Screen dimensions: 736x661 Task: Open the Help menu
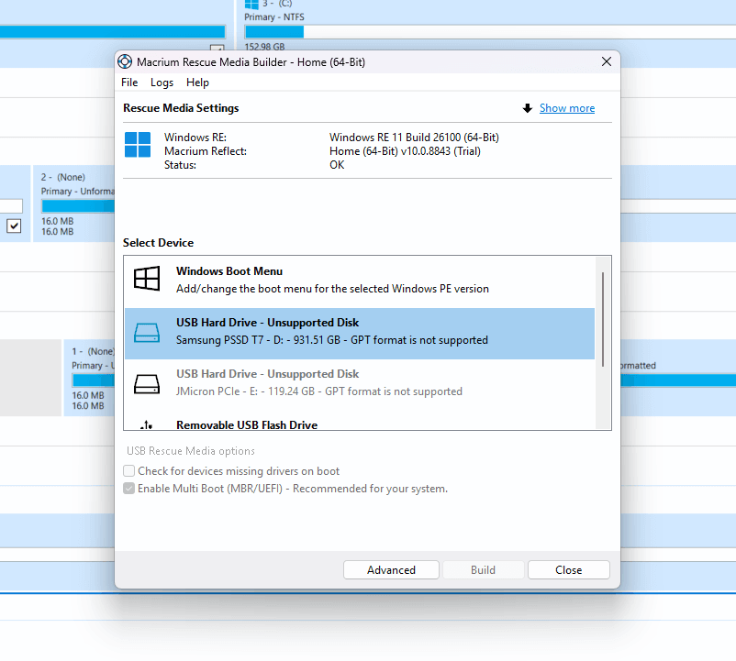click(197, 83)
